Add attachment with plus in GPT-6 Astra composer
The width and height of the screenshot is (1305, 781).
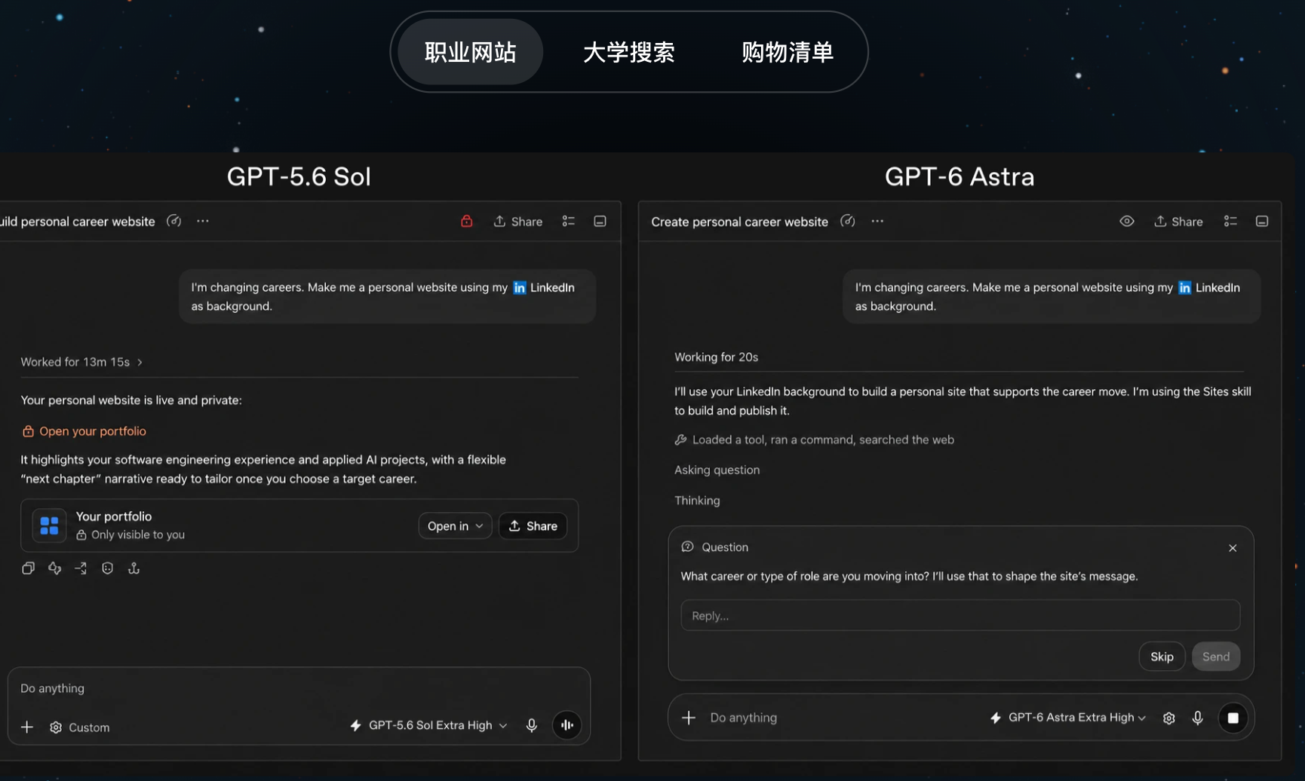689,718
